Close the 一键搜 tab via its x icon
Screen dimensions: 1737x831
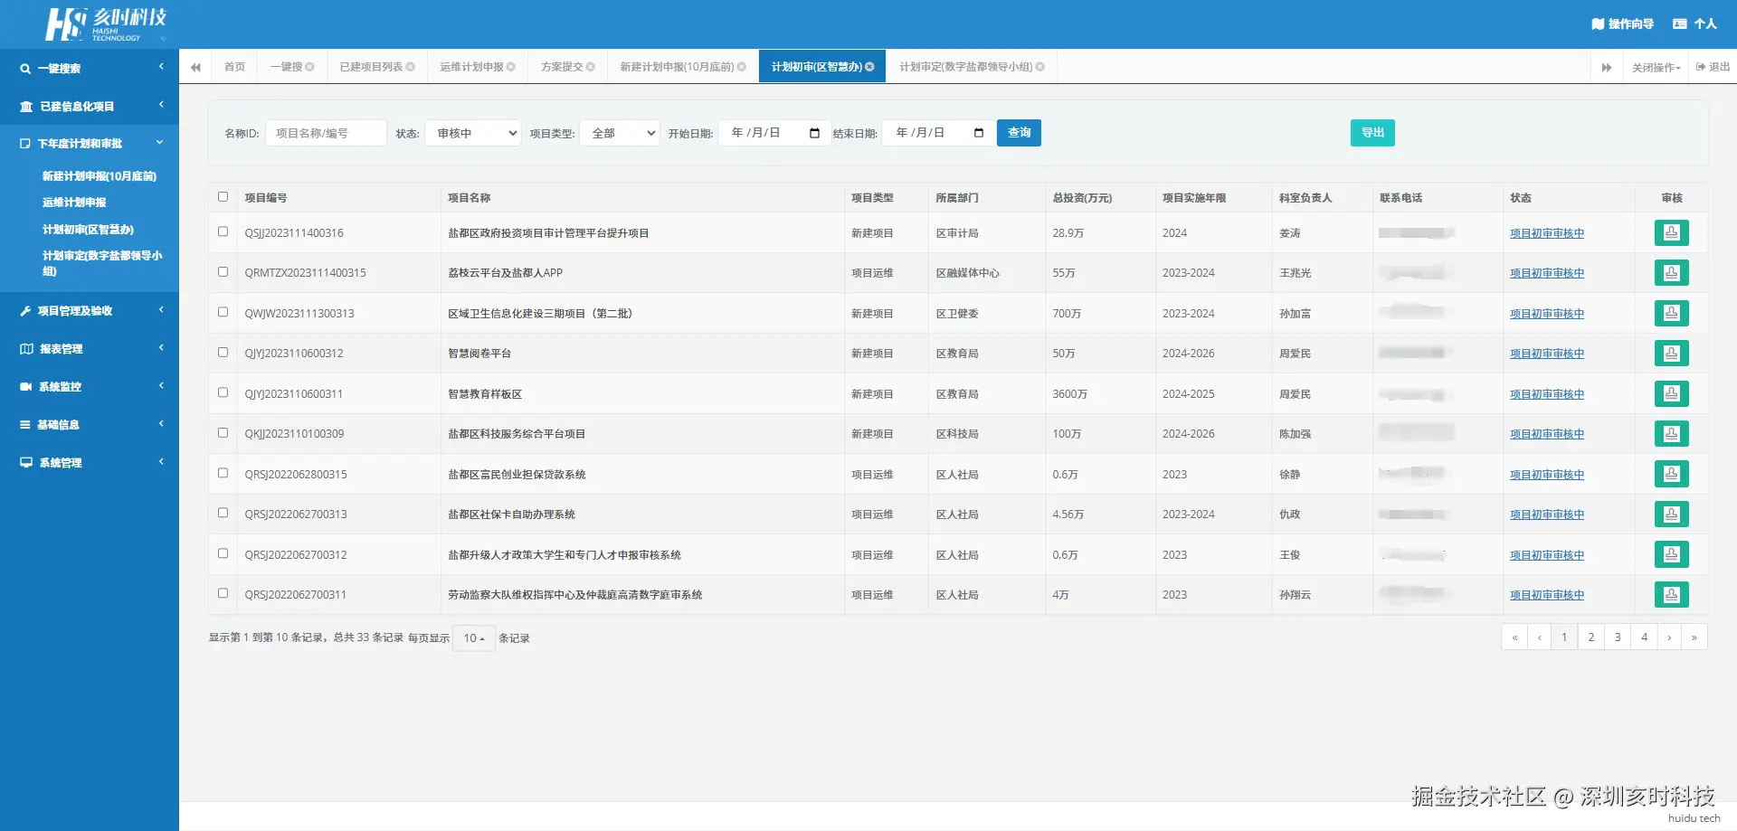[x=309, y=67]
